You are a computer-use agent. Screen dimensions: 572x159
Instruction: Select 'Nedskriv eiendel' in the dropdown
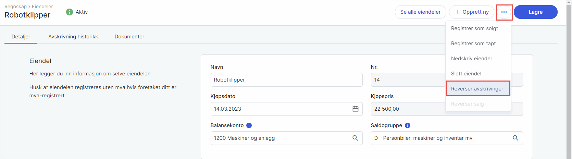pos(471,59)
